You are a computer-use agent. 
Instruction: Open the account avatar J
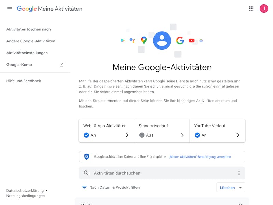264,9
